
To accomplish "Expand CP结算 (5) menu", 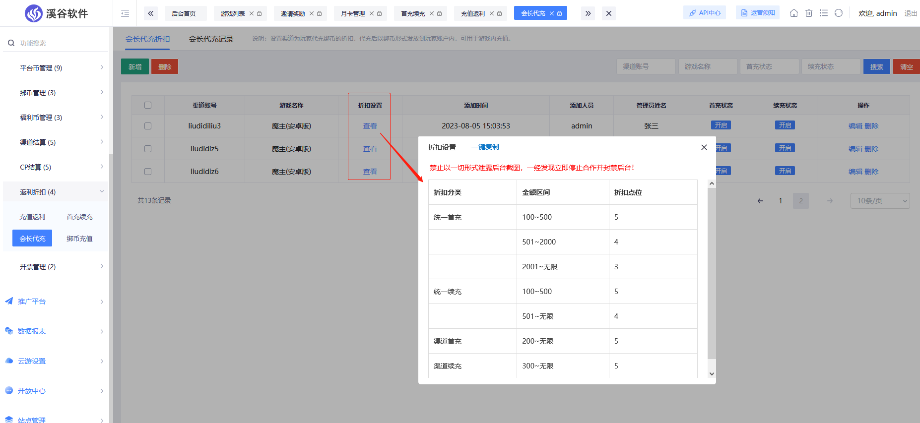I will point(56,167).
